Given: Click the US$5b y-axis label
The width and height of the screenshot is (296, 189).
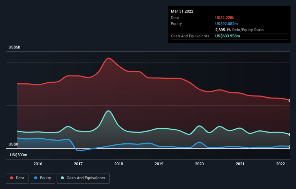Looking at the screenshot, I should (x=14, y=47).
